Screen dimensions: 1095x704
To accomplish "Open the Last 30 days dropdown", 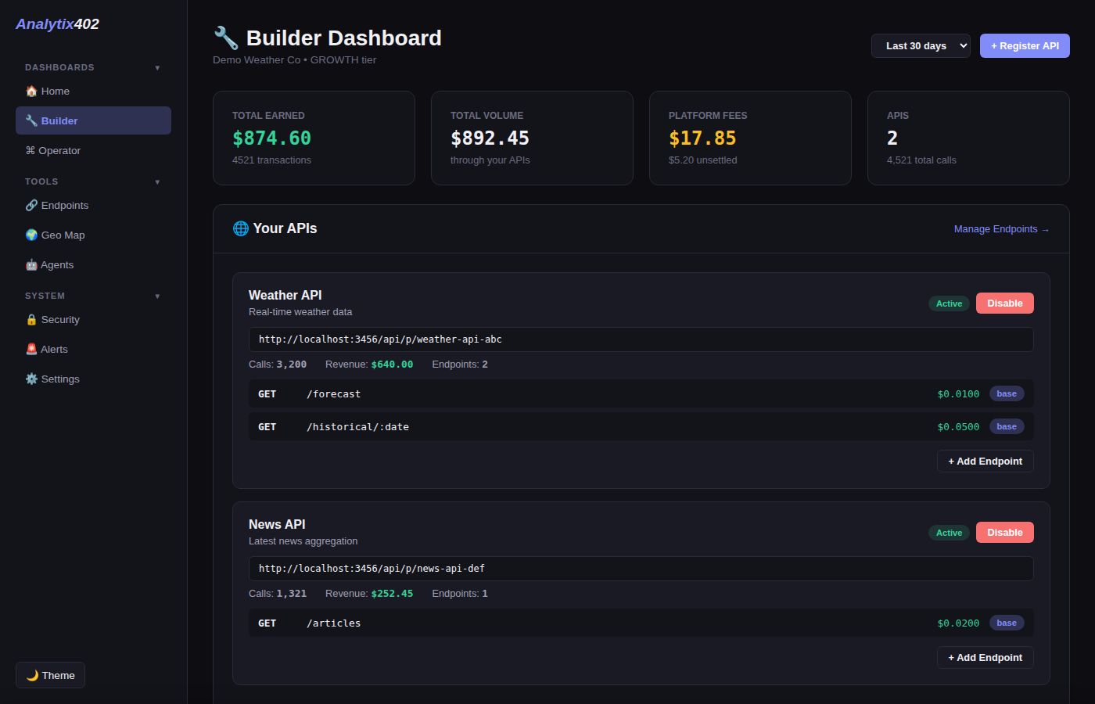I will coord(921,45).
